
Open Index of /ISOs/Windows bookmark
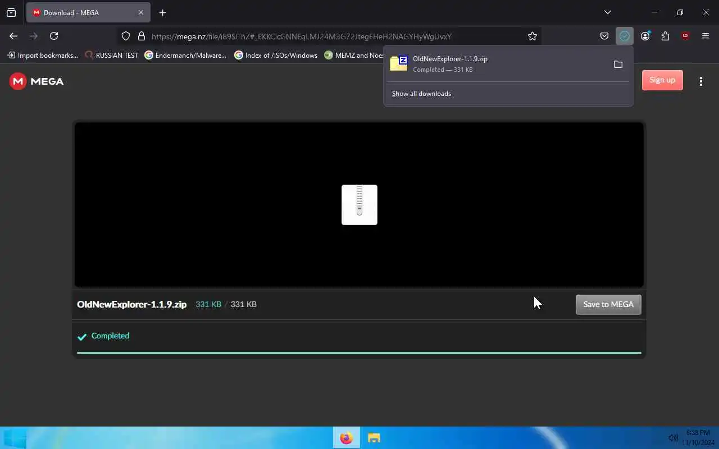point(276,56)
